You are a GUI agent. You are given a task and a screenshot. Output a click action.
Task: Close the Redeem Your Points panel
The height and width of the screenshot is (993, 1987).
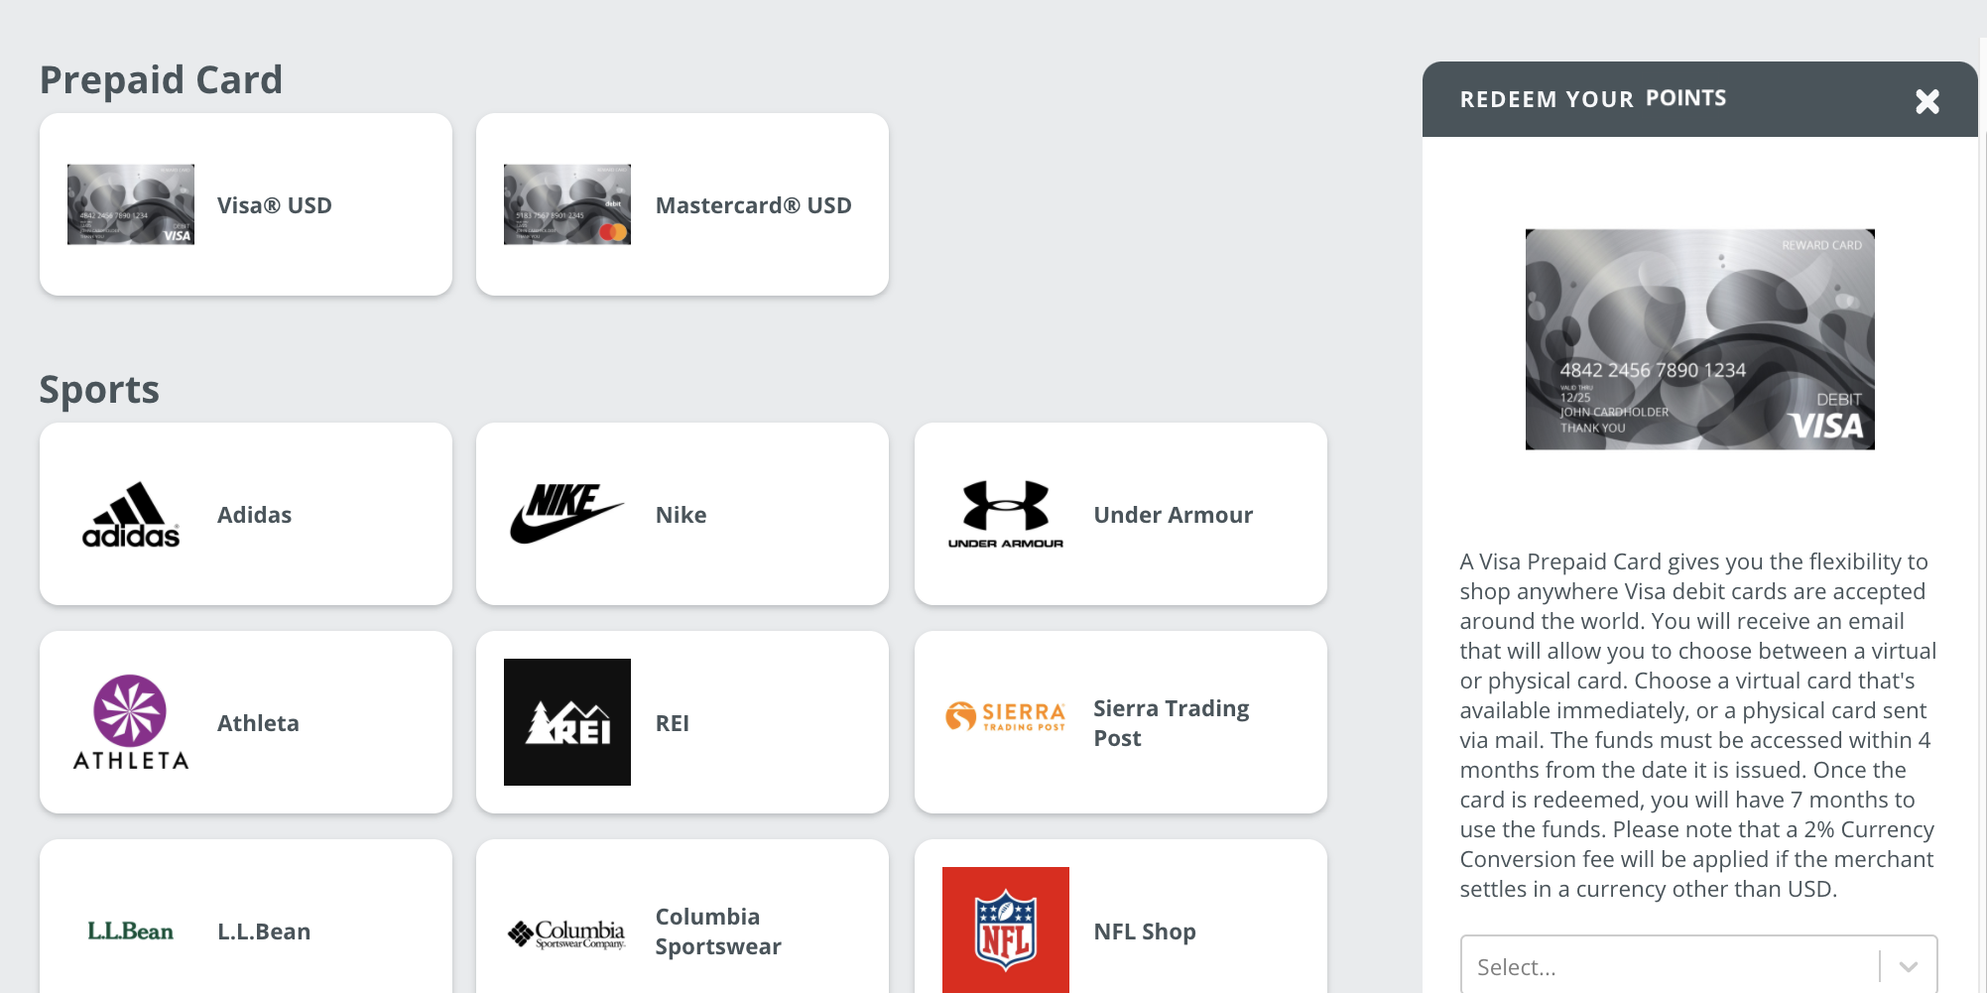[x=1926, y=101]
